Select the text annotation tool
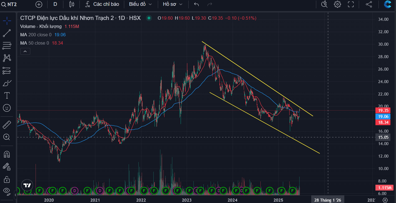This screenshot has height=203, width=396. (7, 96)
